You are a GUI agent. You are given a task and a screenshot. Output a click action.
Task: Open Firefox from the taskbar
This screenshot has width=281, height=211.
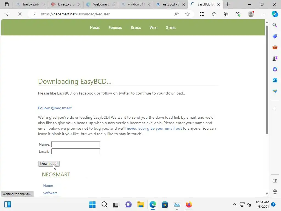(189, 204)
